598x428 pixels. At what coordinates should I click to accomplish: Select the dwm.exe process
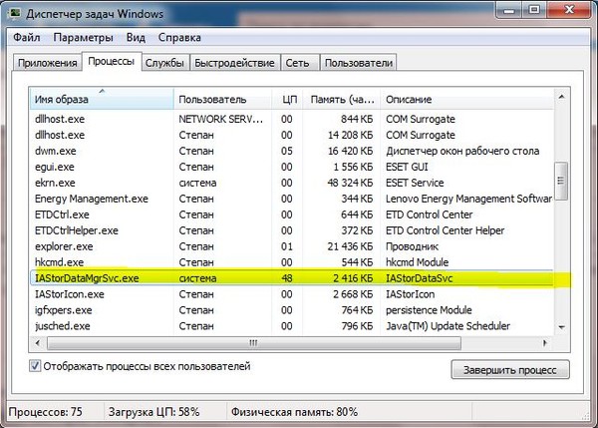click(291, 152)
